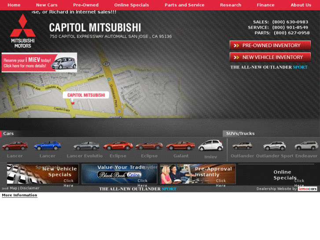
Task: Open the Pre-Approval Instantly banner
Action: [x=198, y=174]
